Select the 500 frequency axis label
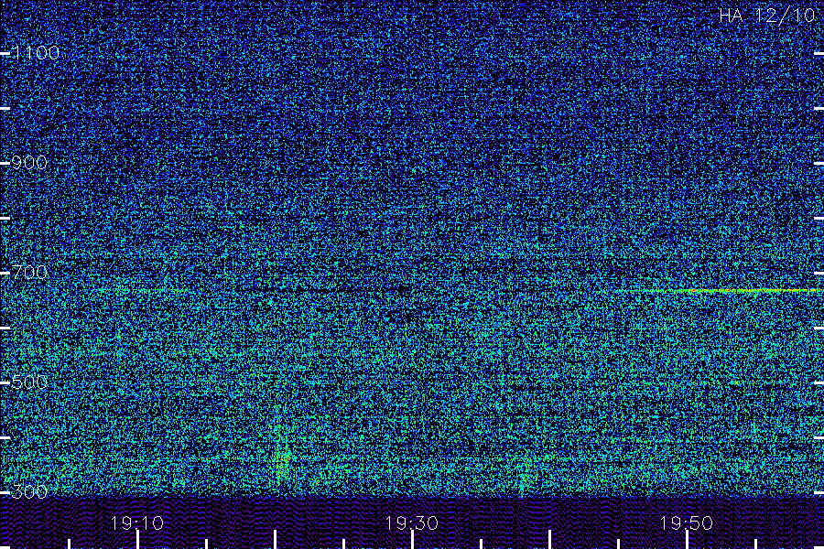 (x=29, y=382)
